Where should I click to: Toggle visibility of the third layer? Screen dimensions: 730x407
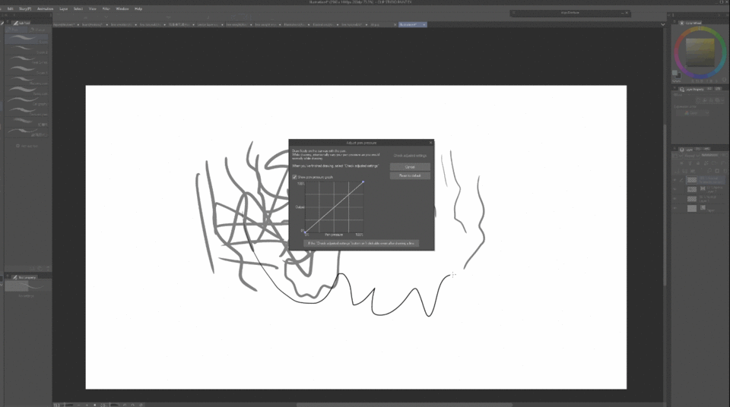pos(675,199)
